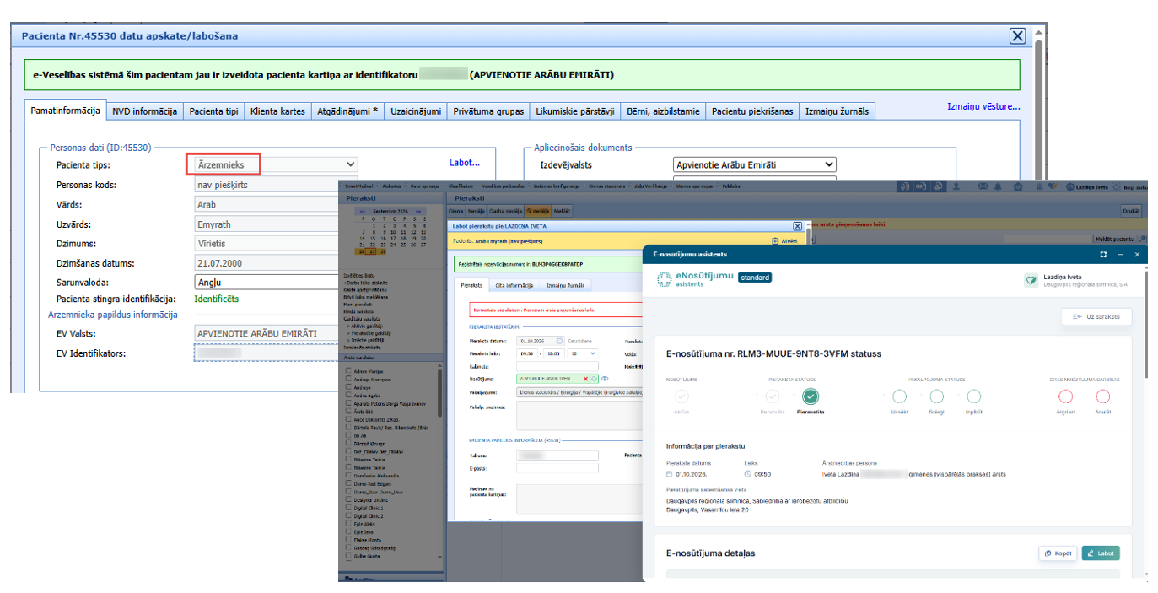Click the fullscreen icon of E-nosūtījumu asistents

point(1101,254)
